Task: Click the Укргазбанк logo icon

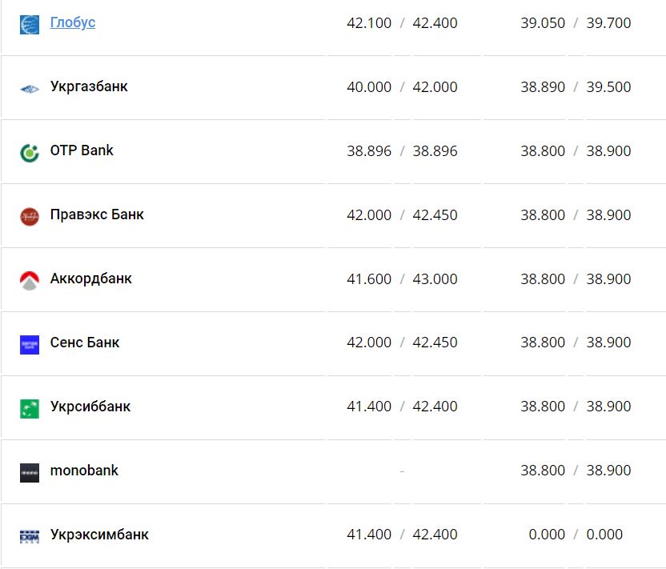Action: pyautogui.click(x=30, y=88)
